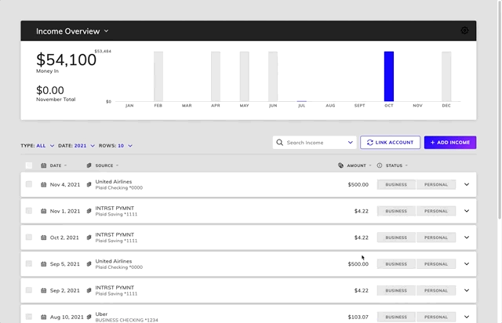This screenshot has width=502, height=323.
Task: Check the Aug 10, 2021 Uber row checkbox
Action: pyautogui.click(x=29, y=317)
